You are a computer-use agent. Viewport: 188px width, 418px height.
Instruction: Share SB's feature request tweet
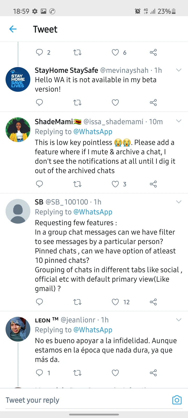153,302
